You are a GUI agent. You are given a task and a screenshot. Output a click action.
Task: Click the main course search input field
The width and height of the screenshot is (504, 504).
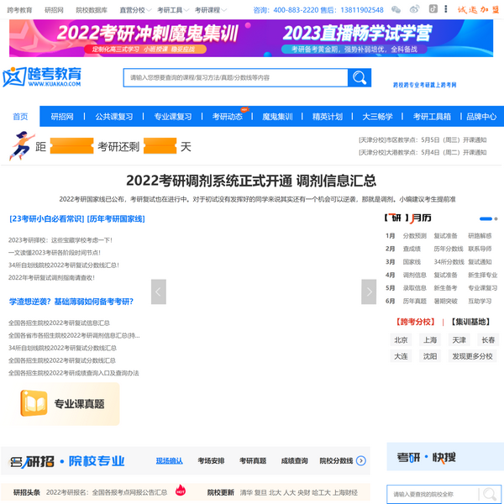(235, 78)
